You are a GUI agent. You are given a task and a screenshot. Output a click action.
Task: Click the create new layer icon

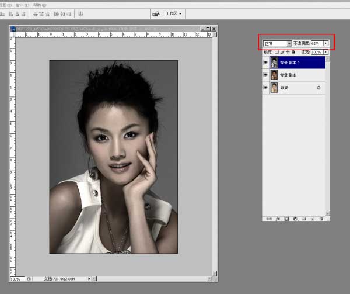[x=313, y=219]
